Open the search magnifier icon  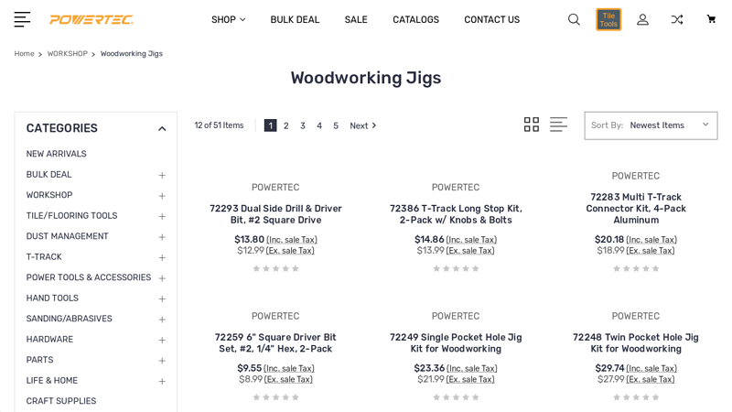[574, 19]
